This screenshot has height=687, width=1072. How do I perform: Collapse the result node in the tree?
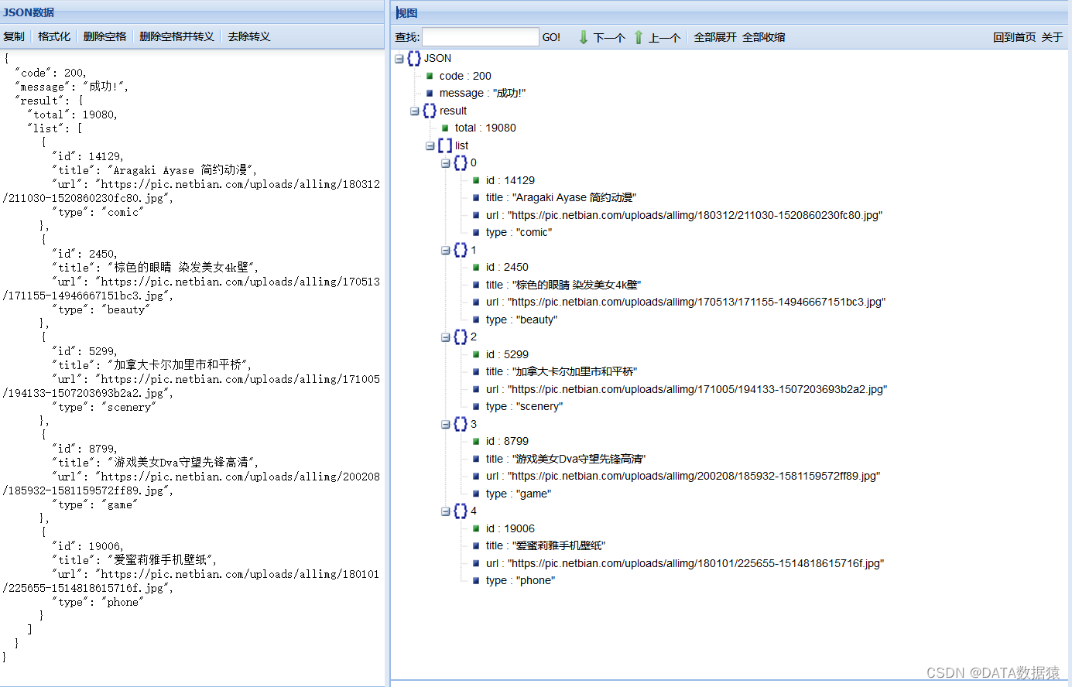click(x=414, y=110)
